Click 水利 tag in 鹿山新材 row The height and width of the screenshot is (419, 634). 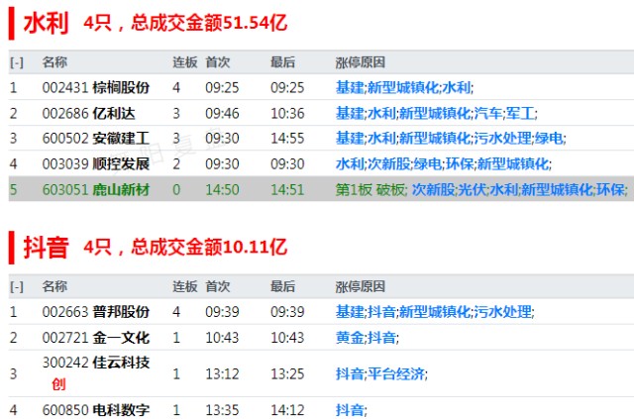504,189
